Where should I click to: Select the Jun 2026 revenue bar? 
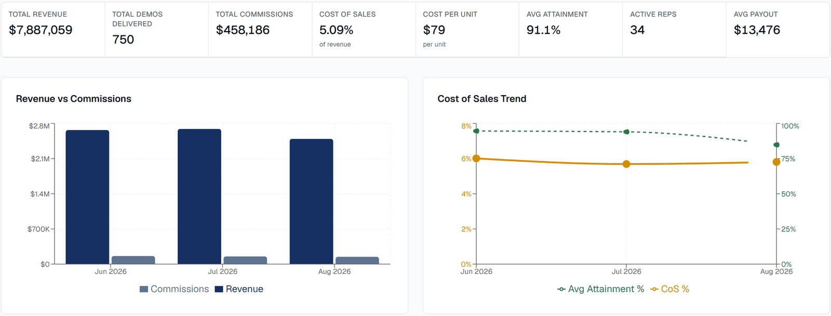[87, 197]
